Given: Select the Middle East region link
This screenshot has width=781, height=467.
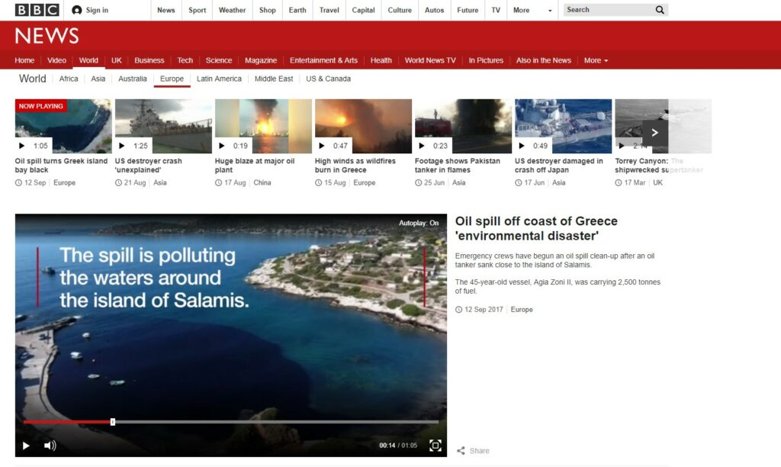Looking at the screenshot, I should pyautogui.click(x=274, y=79).
